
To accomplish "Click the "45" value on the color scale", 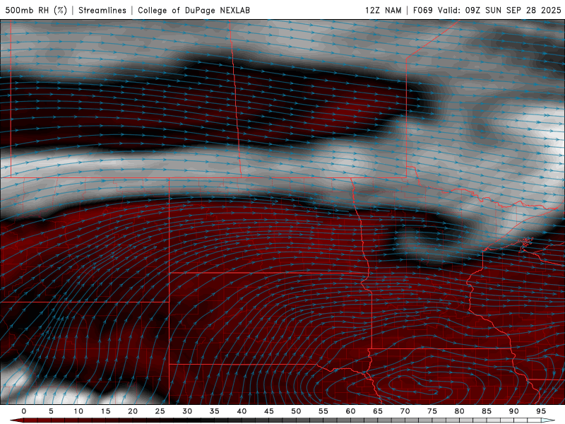I will pos(269,411).
